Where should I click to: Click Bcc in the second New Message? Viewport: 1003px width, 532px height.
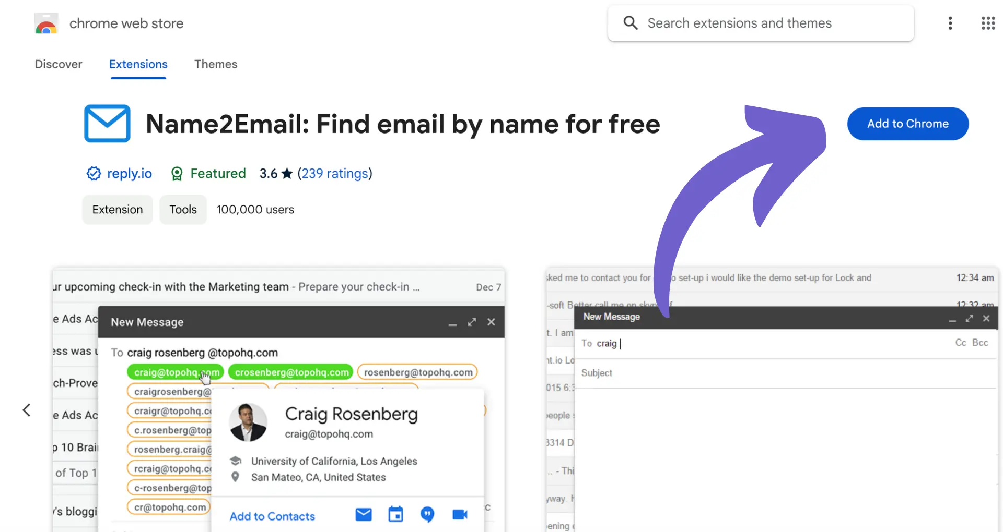[980, 343]
